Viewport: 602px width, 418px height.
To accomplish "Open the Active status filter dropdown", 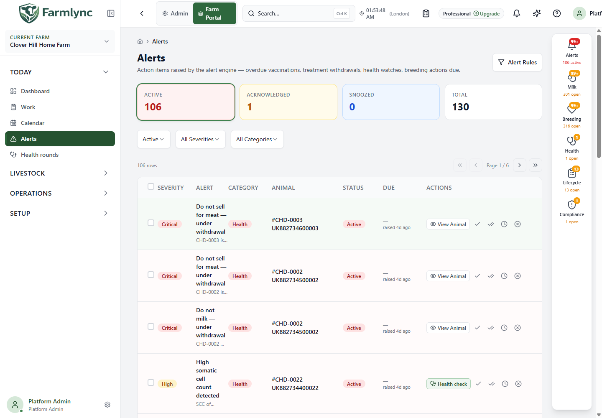I will tap(154, 139).
